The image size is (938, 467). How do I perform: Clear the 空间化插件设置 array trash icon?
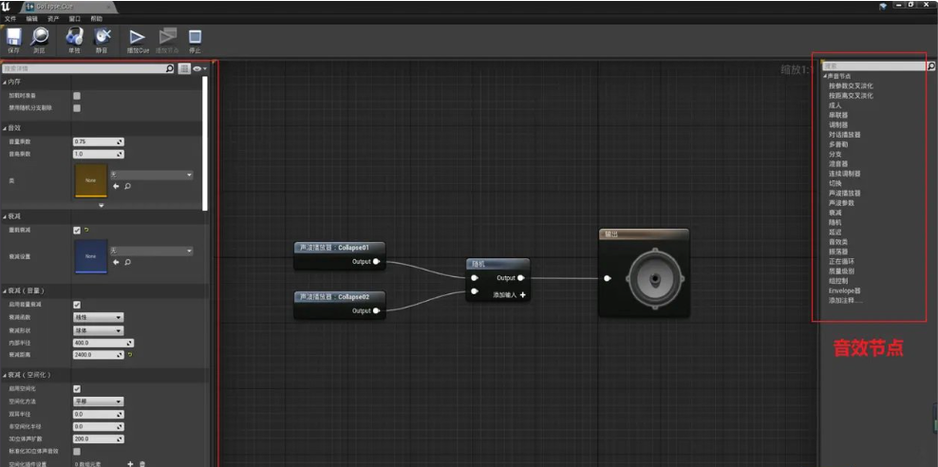point(142,464)
